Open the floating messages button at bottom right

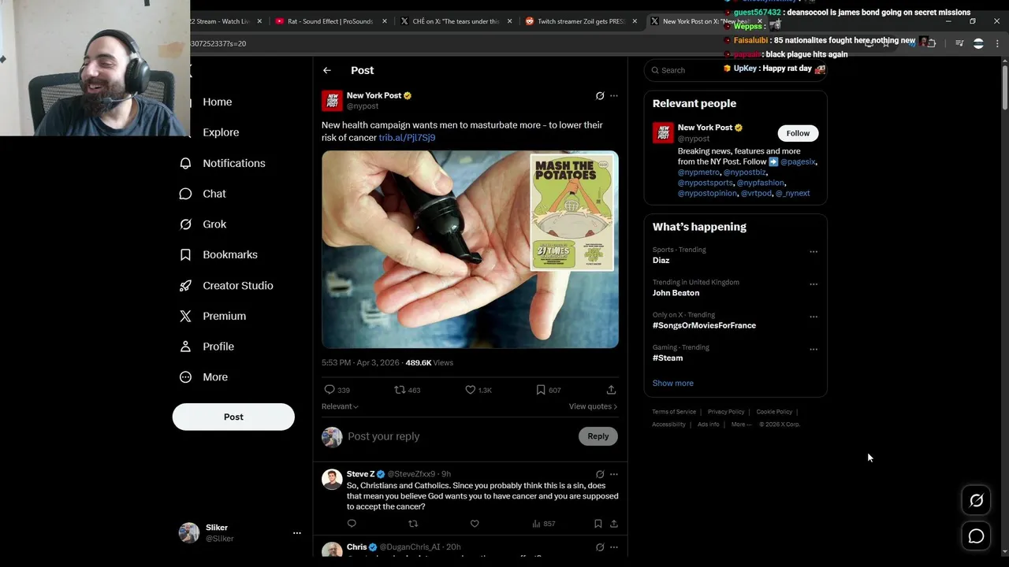pos(976,536)
